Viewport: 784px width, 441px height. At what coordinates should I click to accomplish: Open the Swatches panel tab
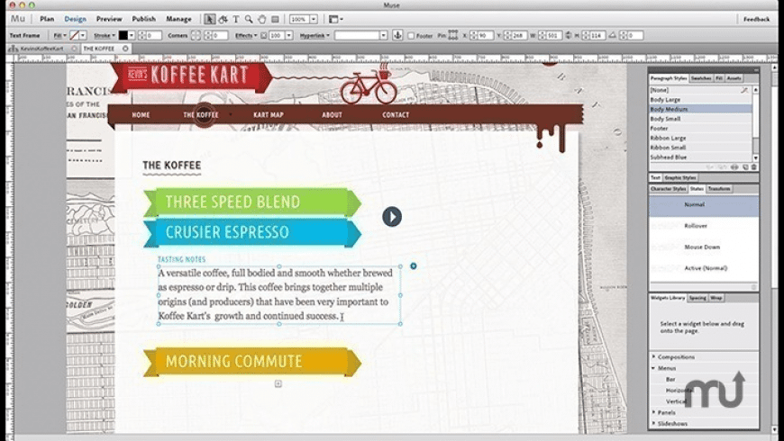[701, 78]
